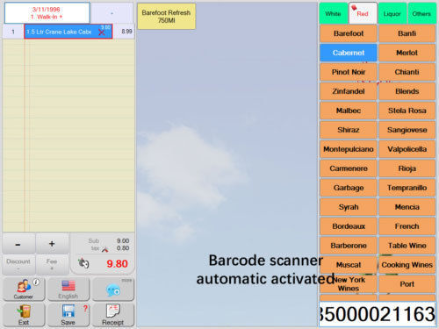Decrease quantity with the minus button
This screenshot has height=329, width=439.
click(18, 244)
